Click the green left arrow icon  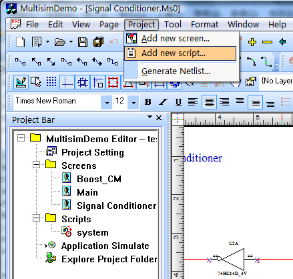click(x=282, y=41)
